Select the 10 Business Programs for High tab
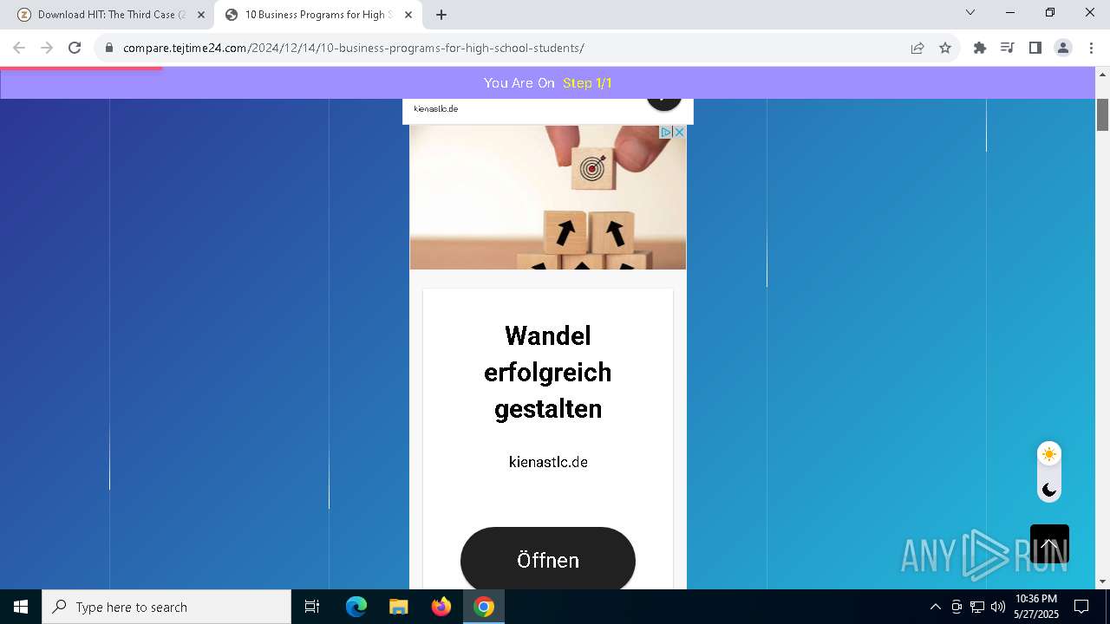The width and height of the screenshot is (1110, 624). [319, 15]
